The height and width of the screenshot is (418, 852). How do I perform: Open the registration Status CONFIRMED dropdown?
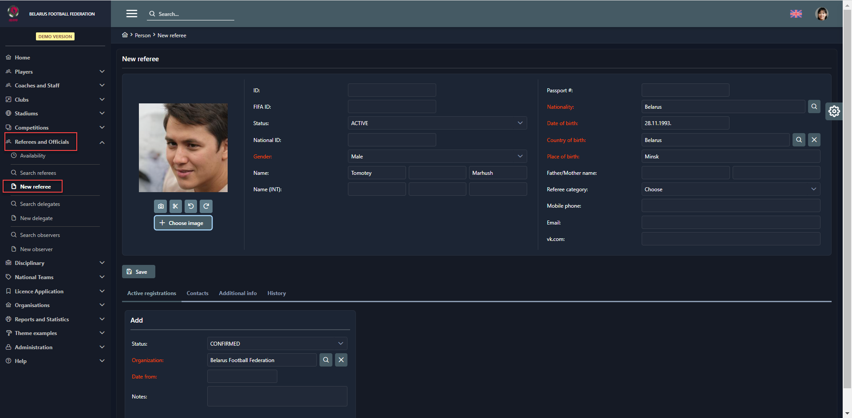click(277, 343)
